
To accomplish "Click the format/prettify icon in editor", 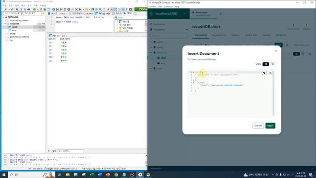I will [270, 73].
